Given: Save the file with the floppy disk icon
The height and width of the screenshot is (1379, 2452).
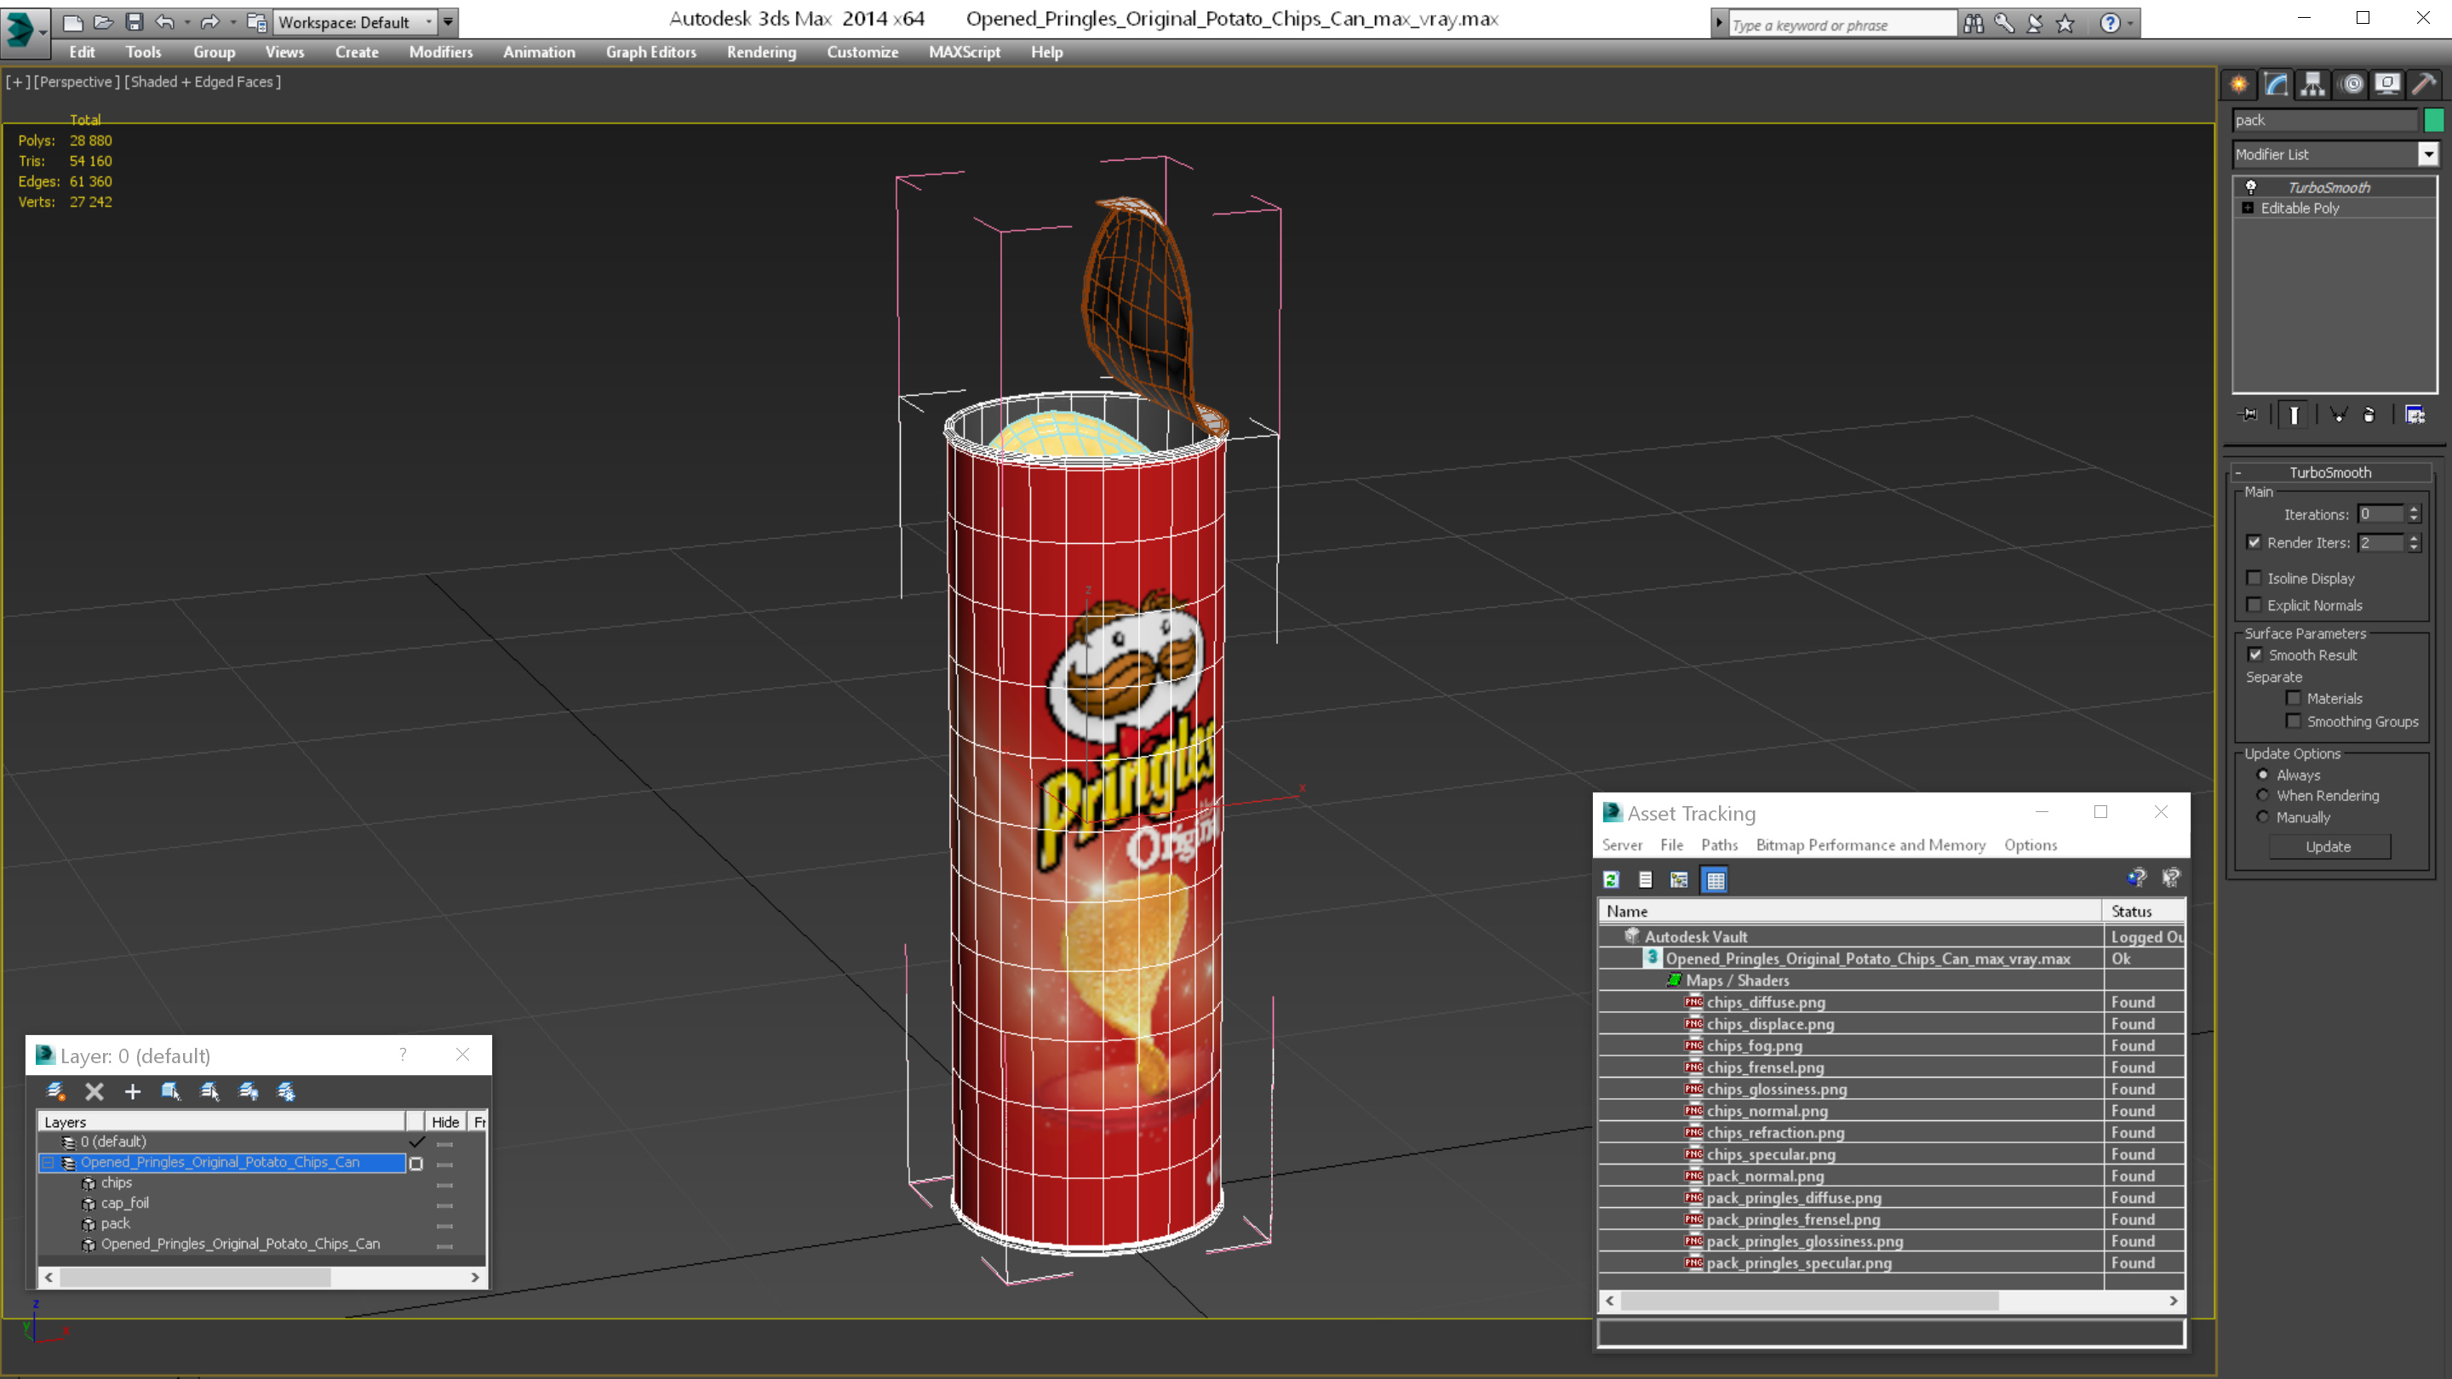Looking at the screenshot, I should click(x=135, y=21).
